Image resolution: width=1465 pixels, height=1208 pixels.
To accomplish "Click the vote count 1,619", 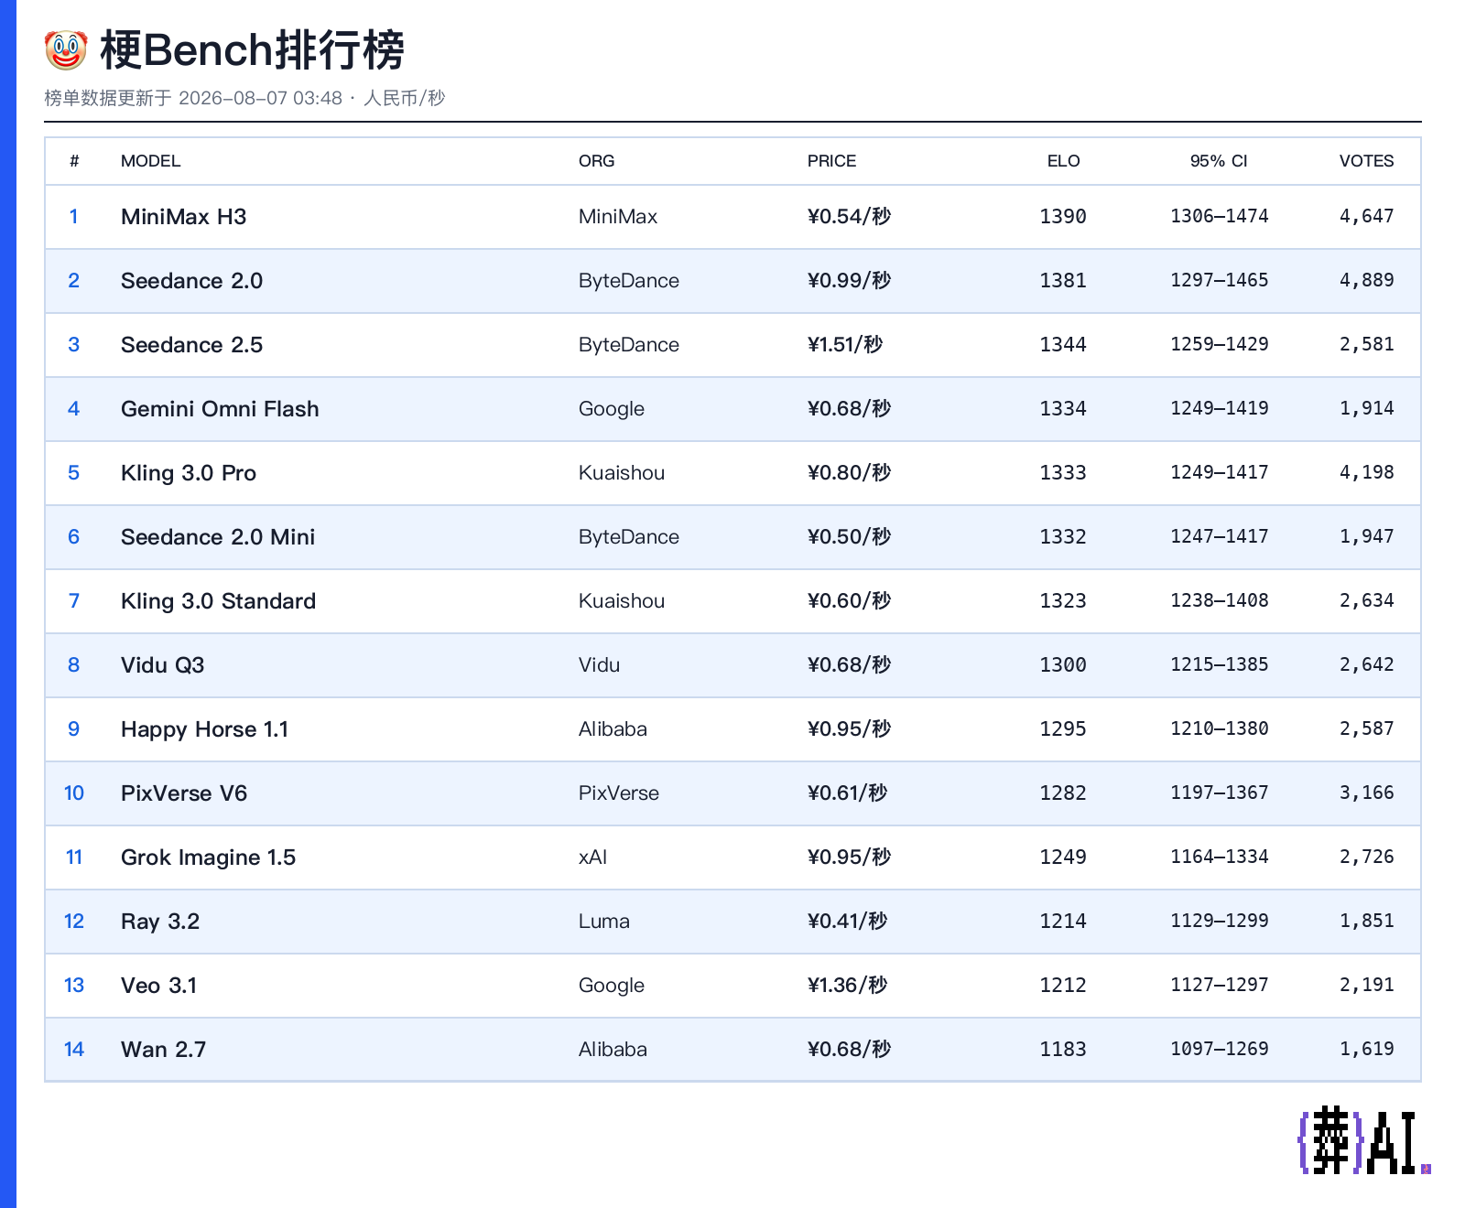I will coord(1367,1050).
